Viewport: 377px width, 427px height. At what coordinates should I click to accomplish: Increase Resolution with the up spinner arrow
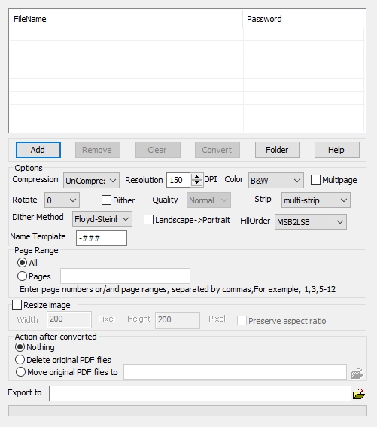click(196, 177)
